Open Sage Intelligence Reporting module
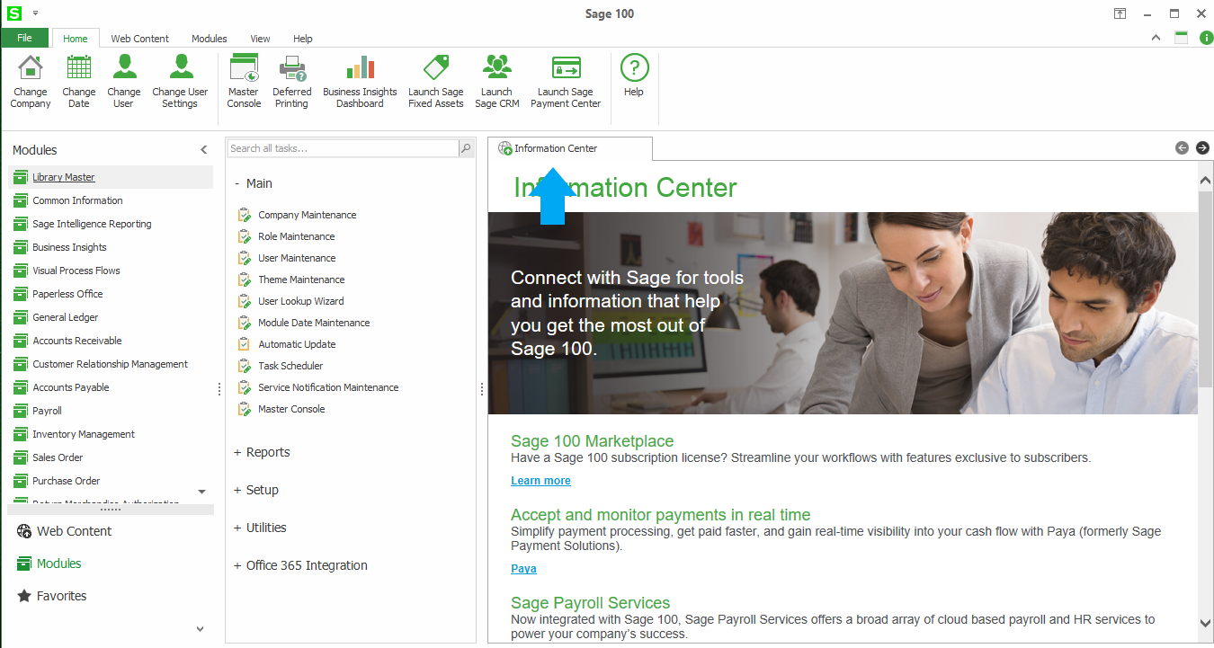This screenshot has height=648, width=1214. [92, 224]
